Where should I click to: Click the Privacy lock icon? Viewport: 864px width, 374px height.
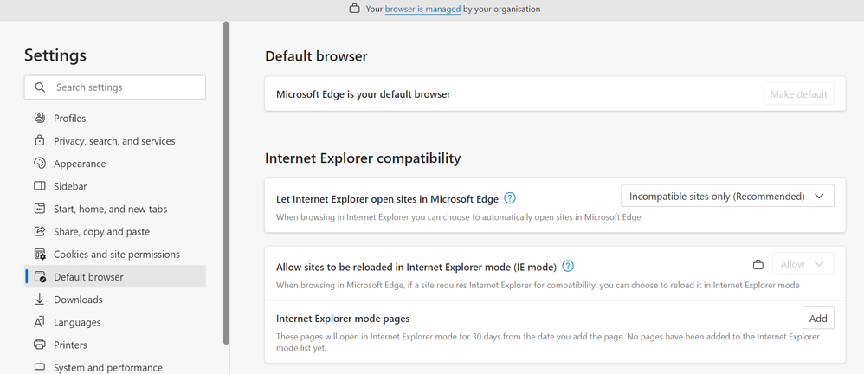click(40, 140)
